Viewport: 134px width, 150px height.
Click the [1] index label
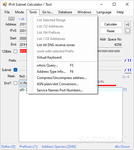[125, 89]
